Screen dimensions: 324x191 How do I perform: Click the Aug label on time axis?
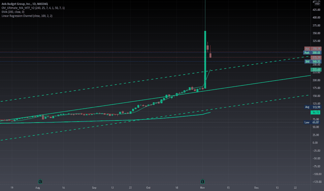point(38,188)
